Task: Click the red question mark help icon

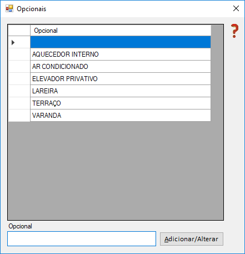Action: pos(234,31)
